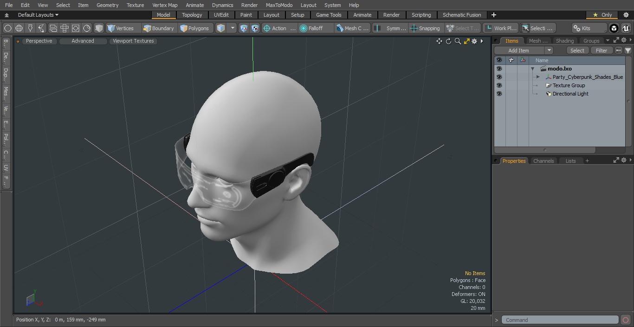Toggle visibility of Texture Group

pyautogui.click(x=499, y=85)
